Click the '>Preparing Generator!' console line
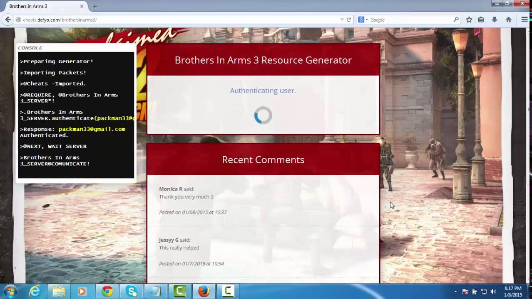The width and height of the screenshot is (532, 299). pos(57,61)
